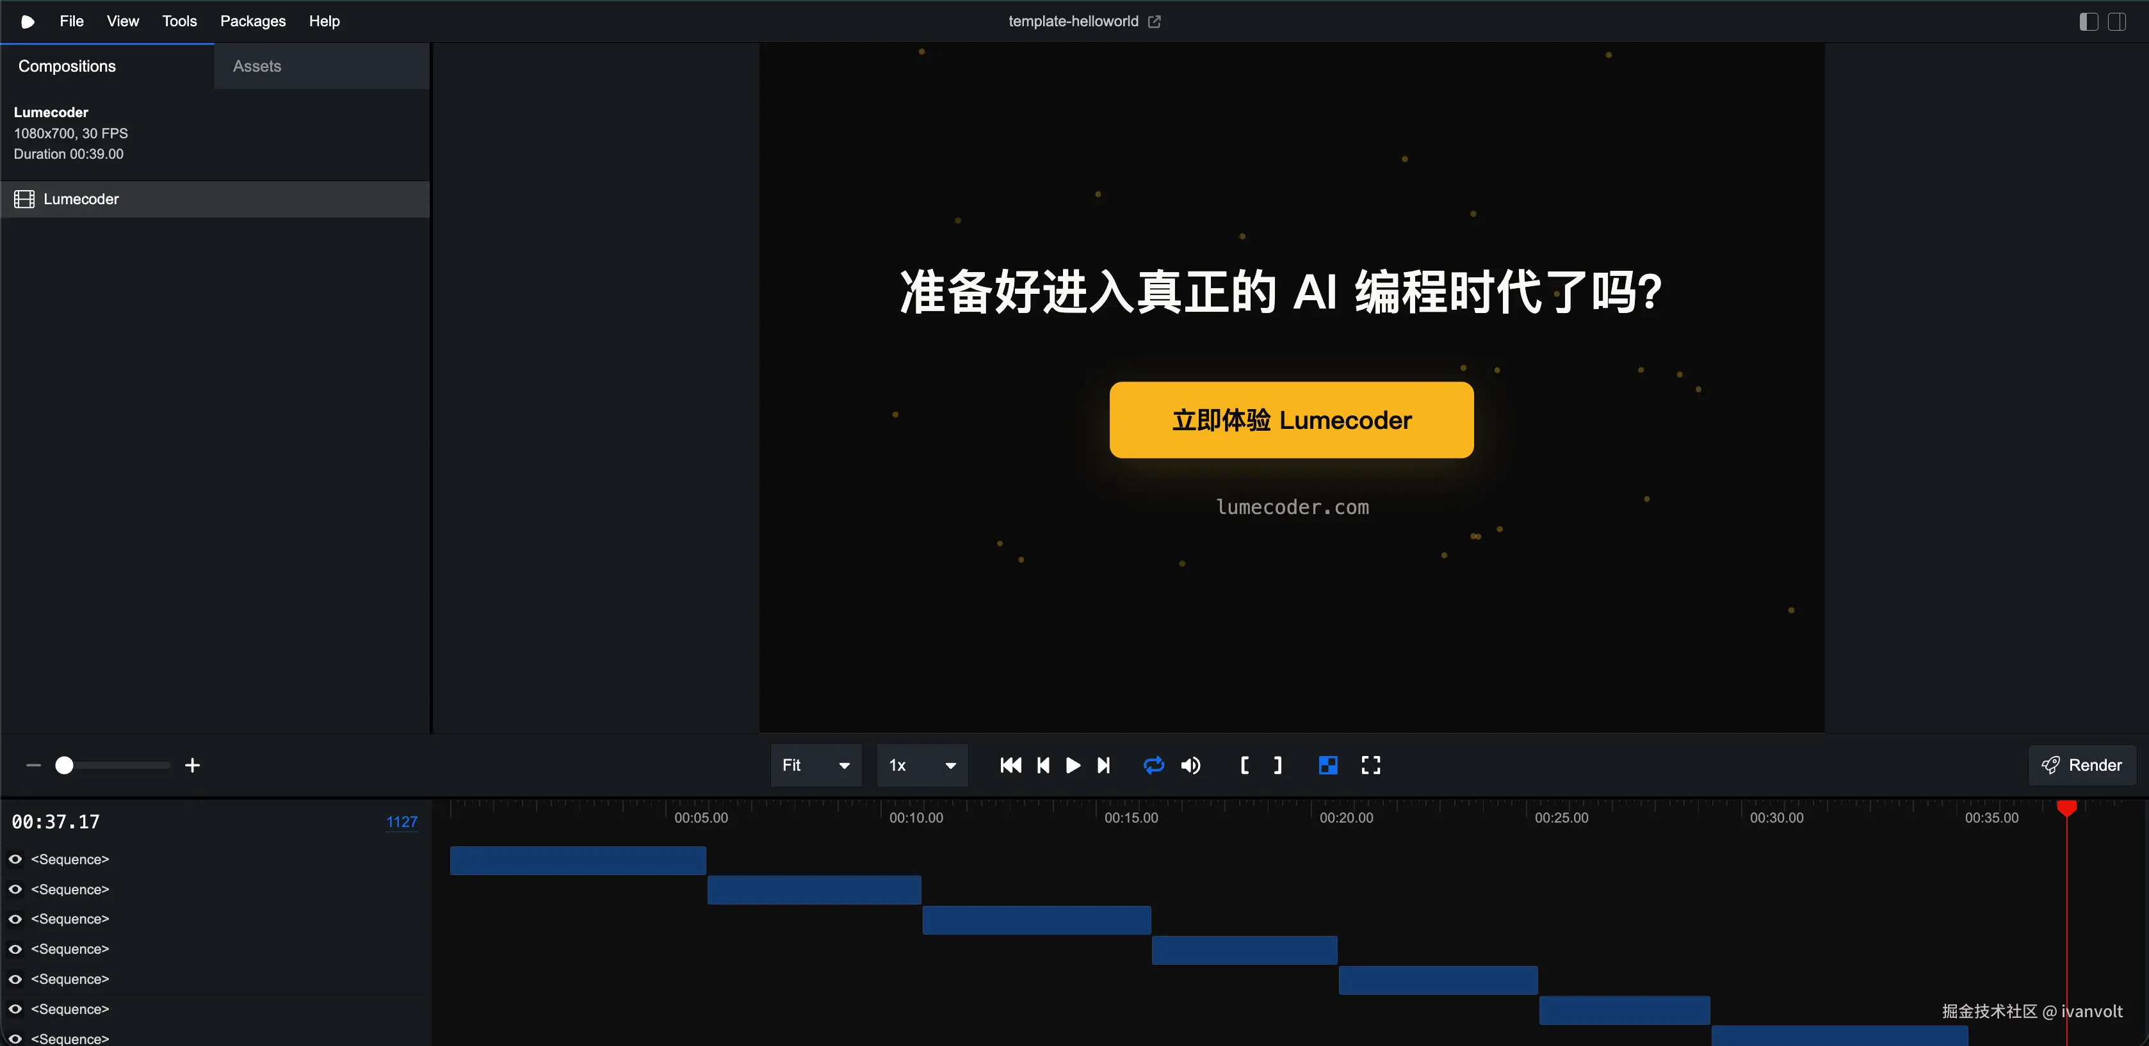Open the Fit zoom dropdown

(815, 765)
